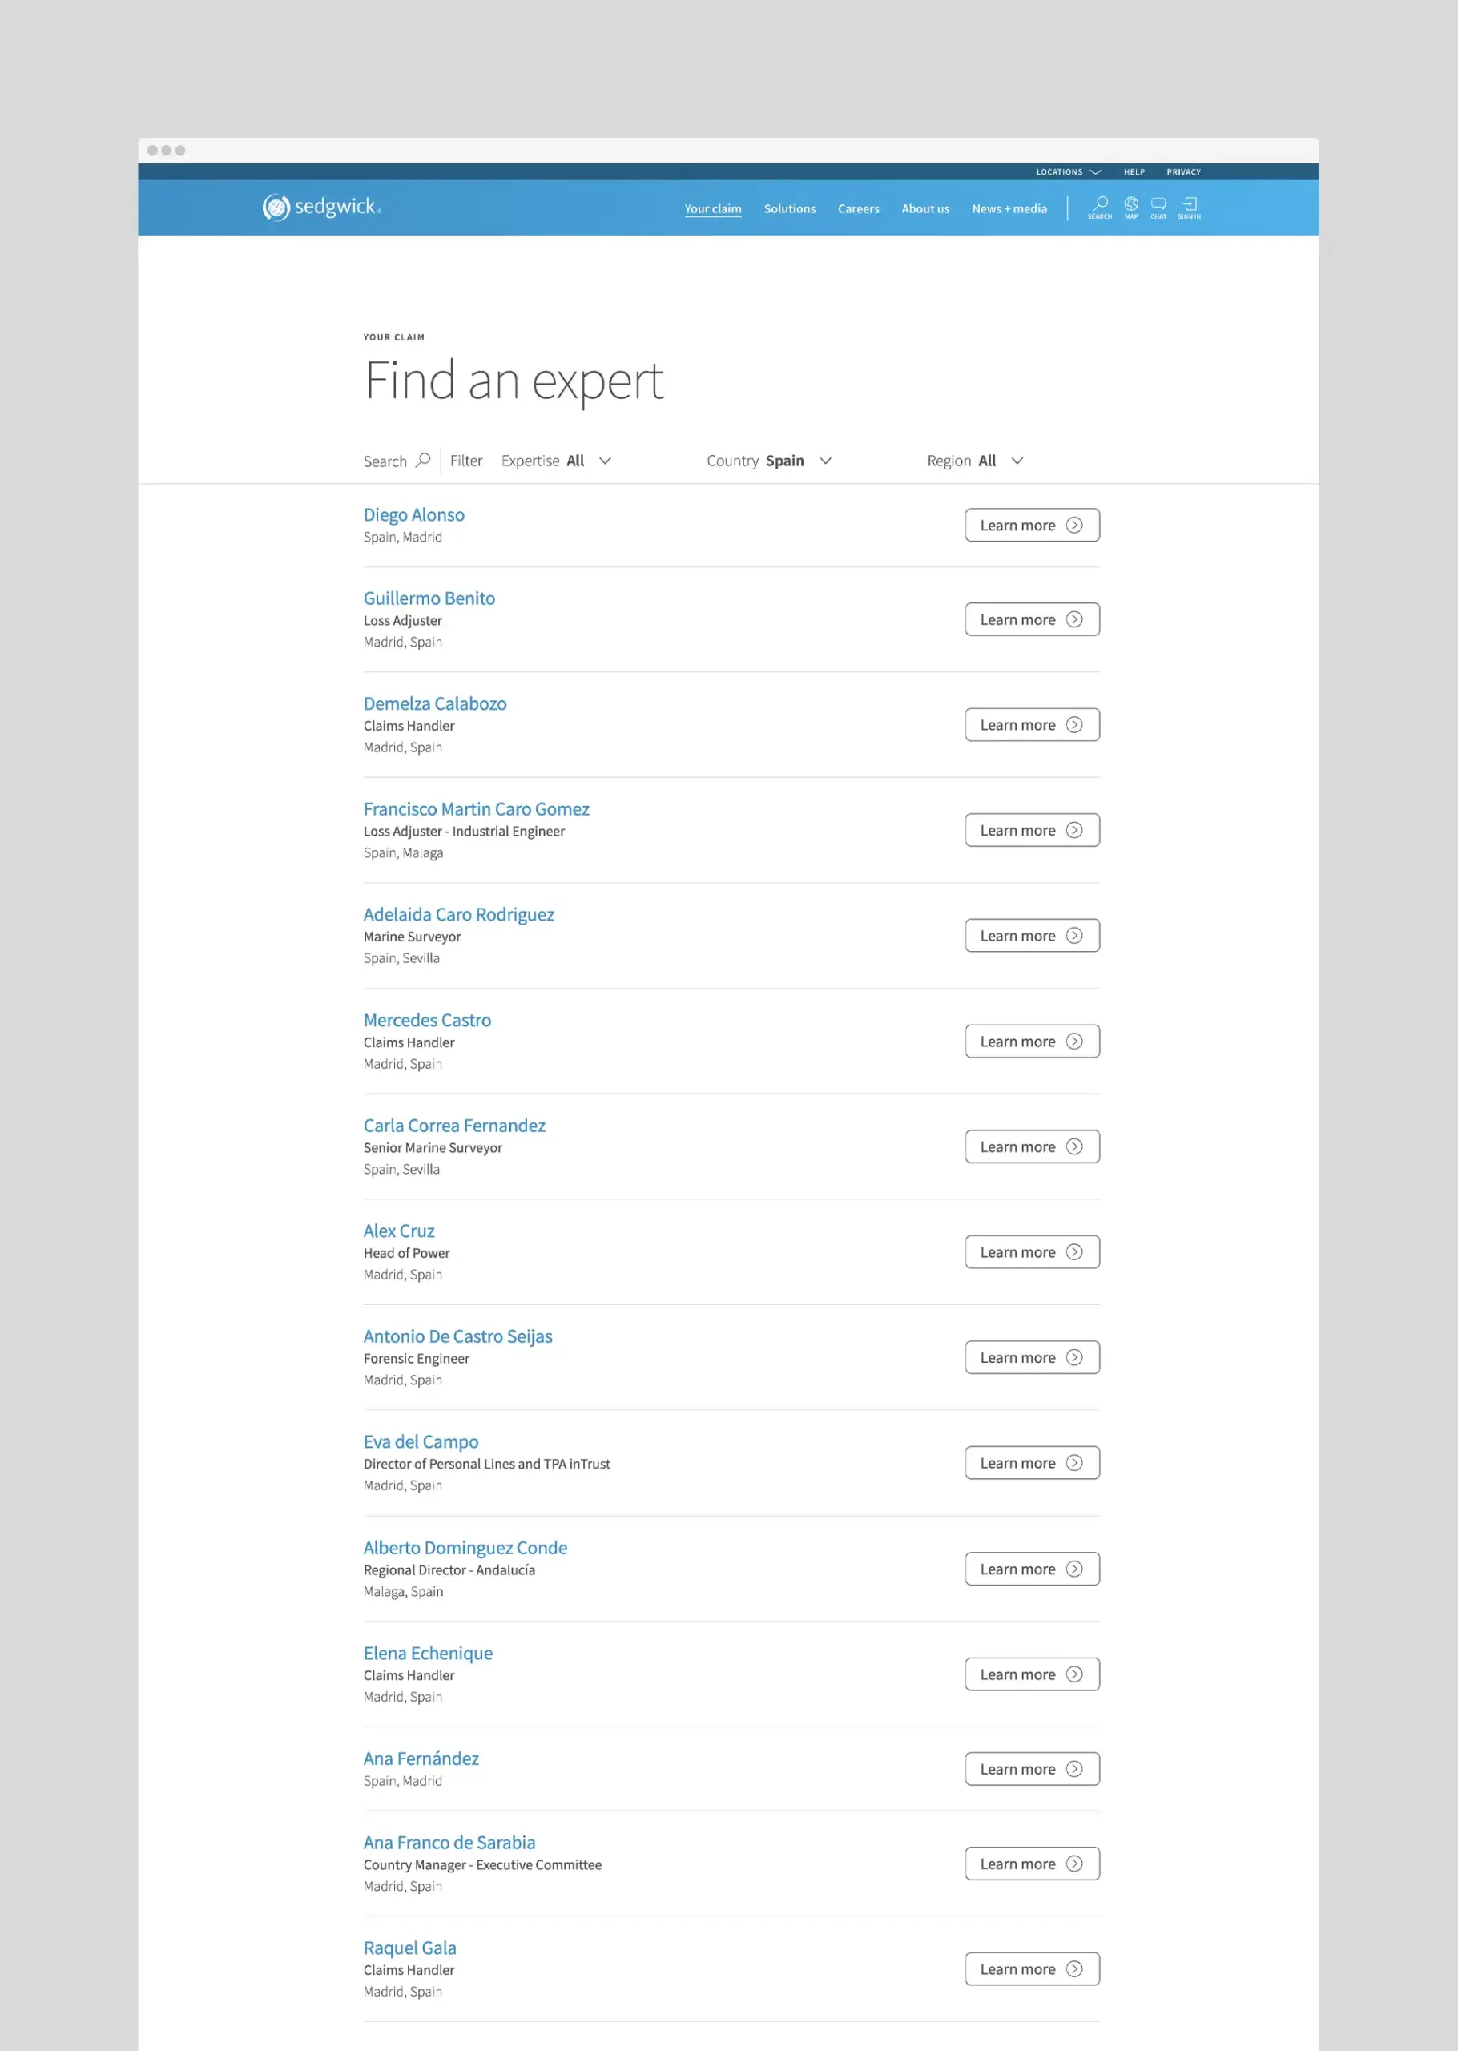This screenshot has width=1458, height=2051.
Task: Click Learn more for Ana Fernández
Action: click(1033, 1769)
